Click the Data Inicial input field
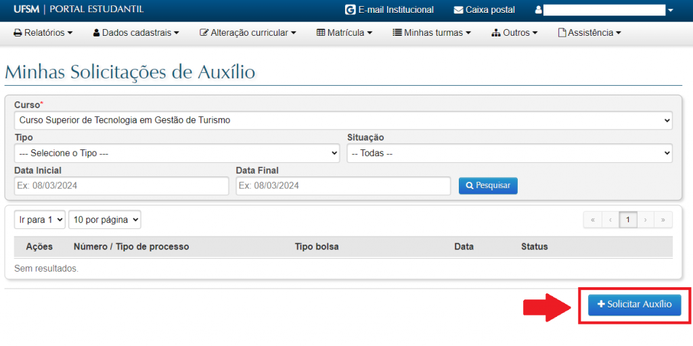Screen dimensions: 693x346 click(x=121, y=186)
